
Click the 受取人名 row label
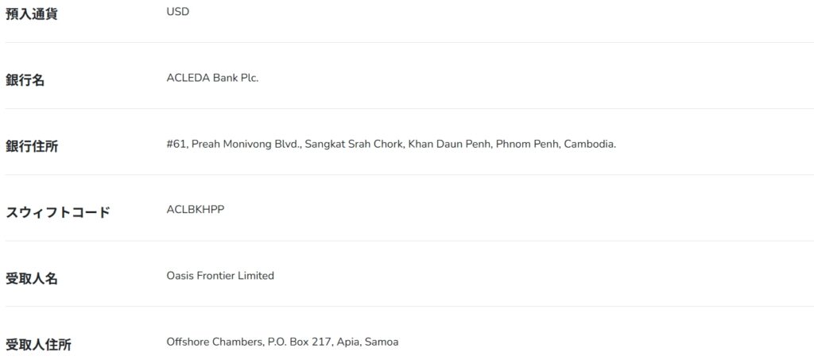coord(32,278)
